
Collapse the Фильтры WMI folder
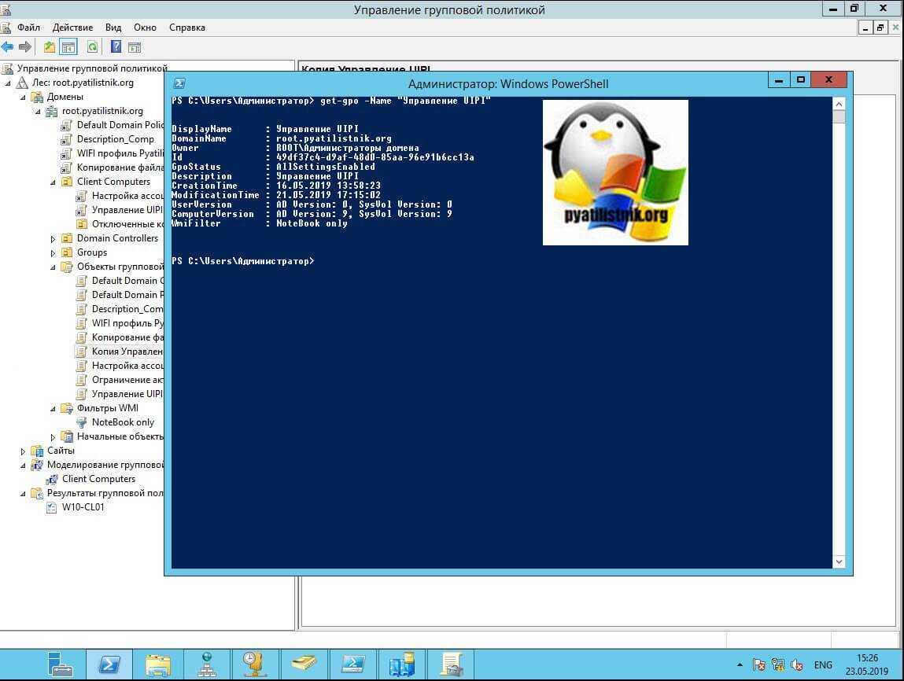click(54, 408)
